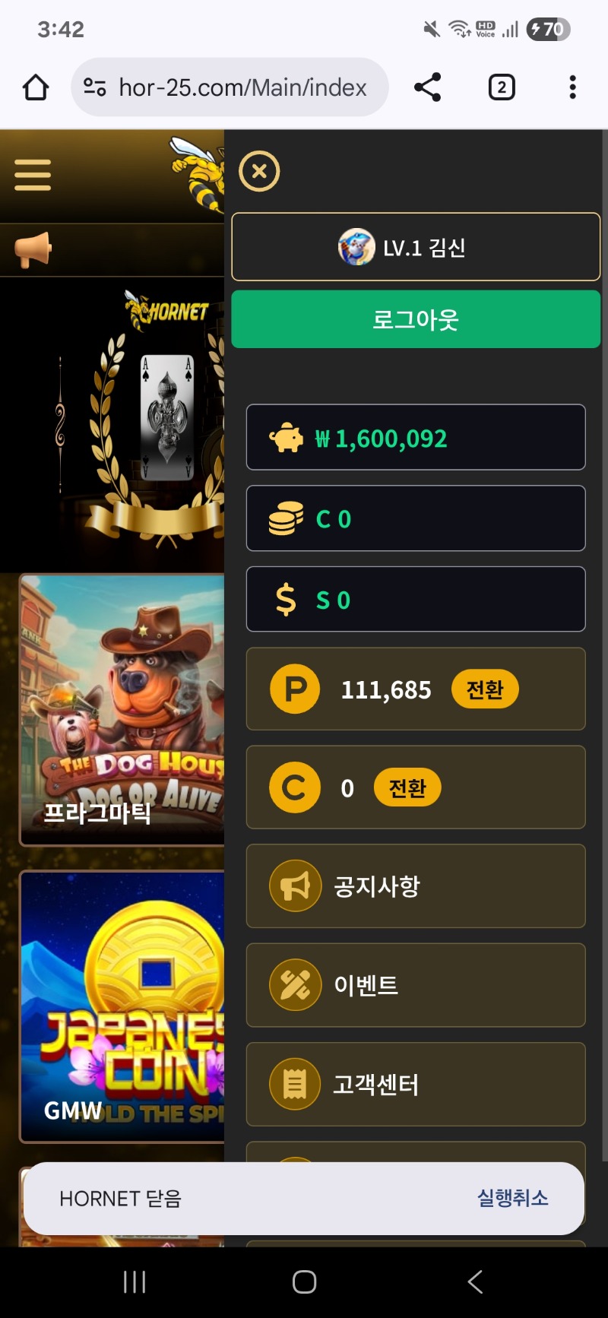The width and height of the screenshot is (608, 1318).
Task: Tap the dollar sign icon beside S 0
Action: point(286,600)
